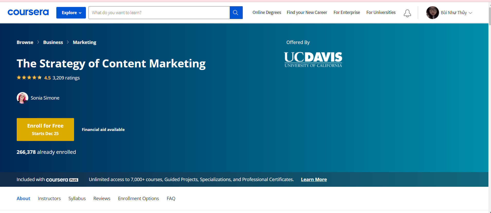Switch to Enrollment Options tab
491x213 pixels.
coord(138,198)
